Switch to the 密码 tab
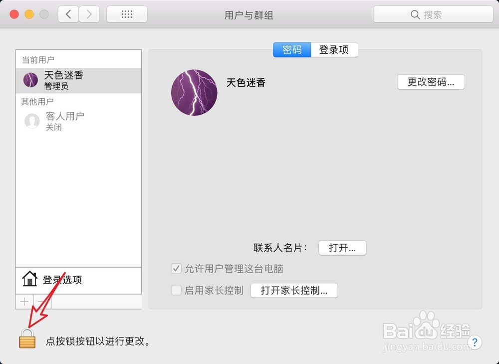499x364 pixels. pyautogui.click(x=292, y=49)
